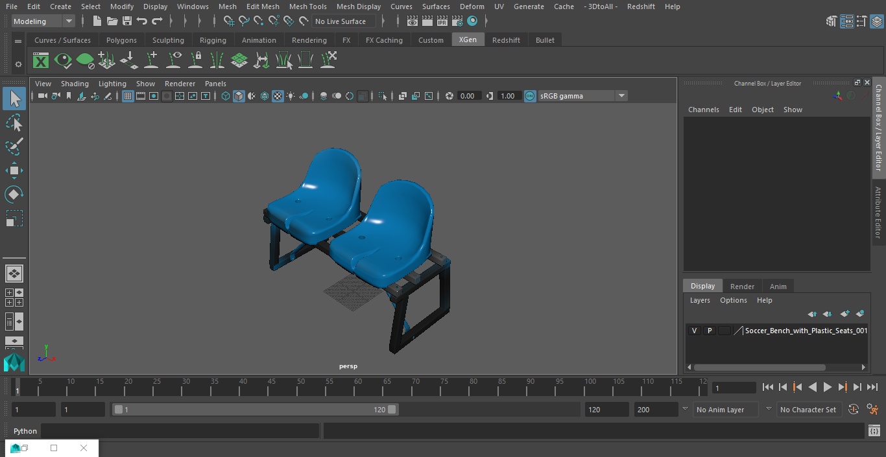This screenshot has height=457, width=886.
Task: Open scene folder icon
Action: click(x=112, y=21)
